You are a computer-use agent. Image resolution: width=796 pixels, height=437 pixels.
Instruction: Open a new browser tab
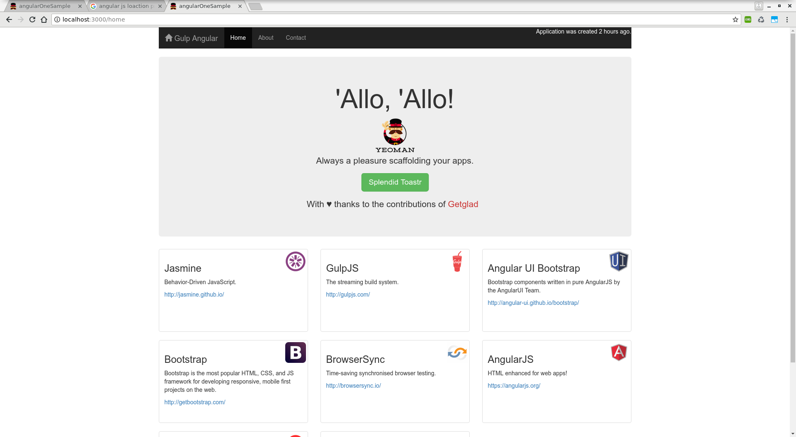[x=255, y=6]
